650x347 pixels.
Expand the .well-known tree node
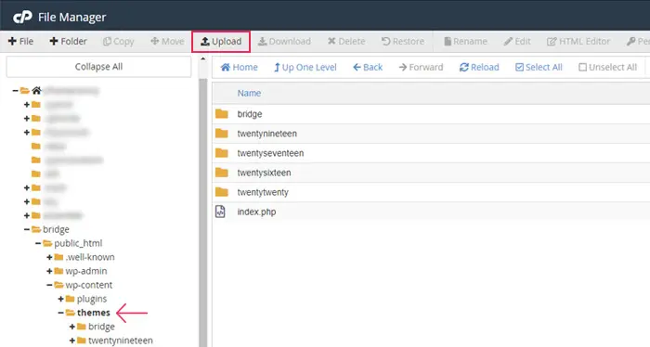(x=49, y=257)
